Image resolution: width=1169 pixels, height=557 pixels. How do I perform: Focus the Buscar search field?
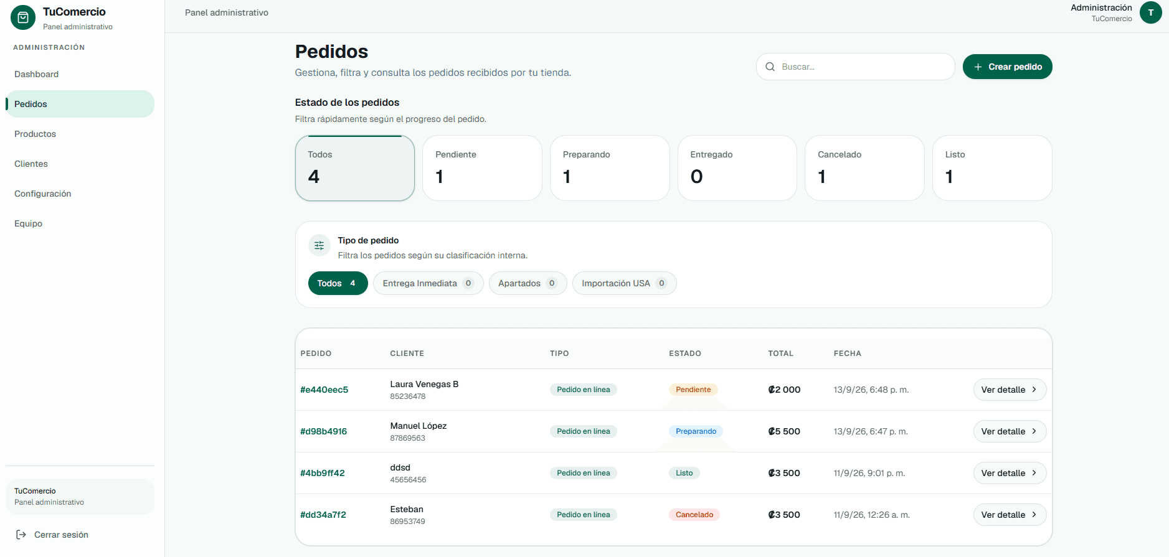pos(855,67)
